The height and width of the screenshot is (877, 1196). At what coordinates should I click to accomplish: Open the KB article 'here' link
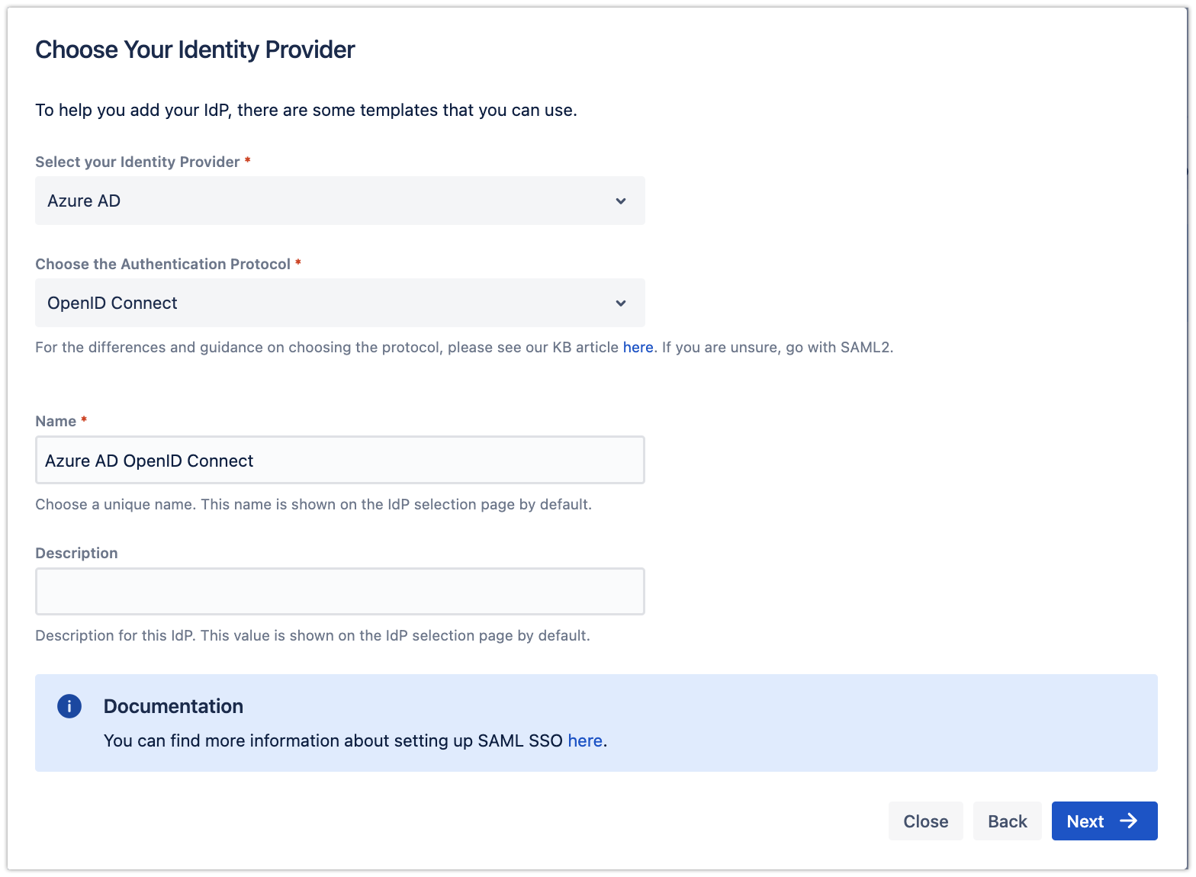638,347
